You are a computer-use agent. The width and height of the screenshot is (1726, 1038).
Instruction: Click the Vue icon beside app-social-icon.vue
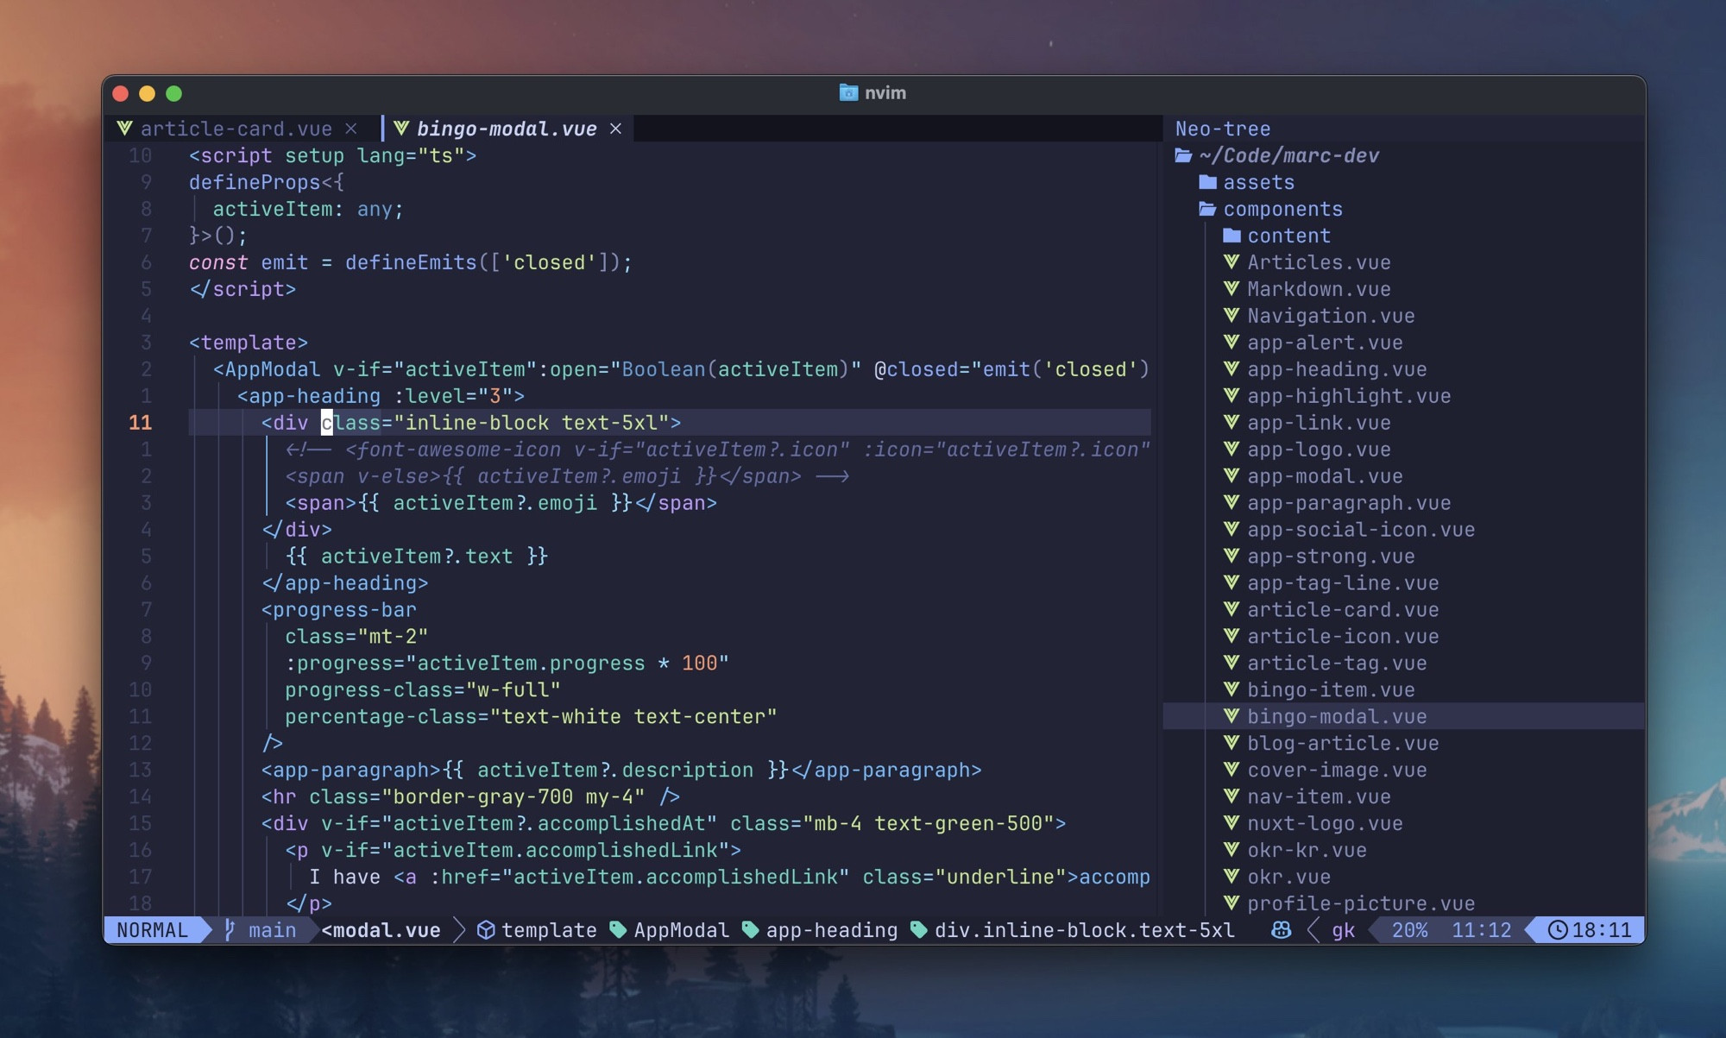pyautogui.click(x=1232, y=530)
